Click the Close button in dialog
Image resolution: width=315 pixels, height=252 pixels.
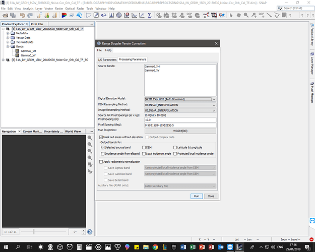211,196
